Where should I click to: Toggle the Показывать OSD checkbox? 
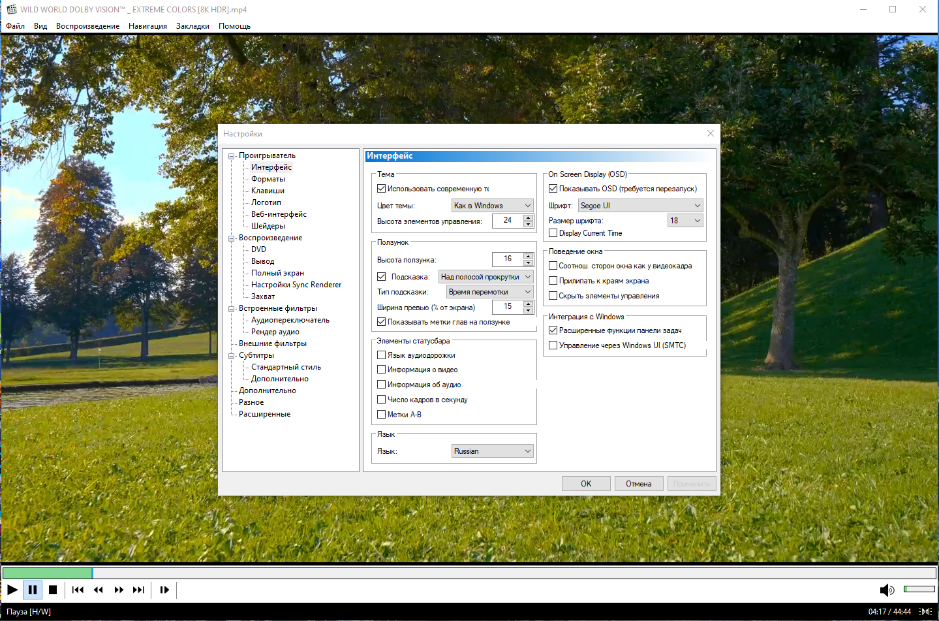tap(553, 189)
